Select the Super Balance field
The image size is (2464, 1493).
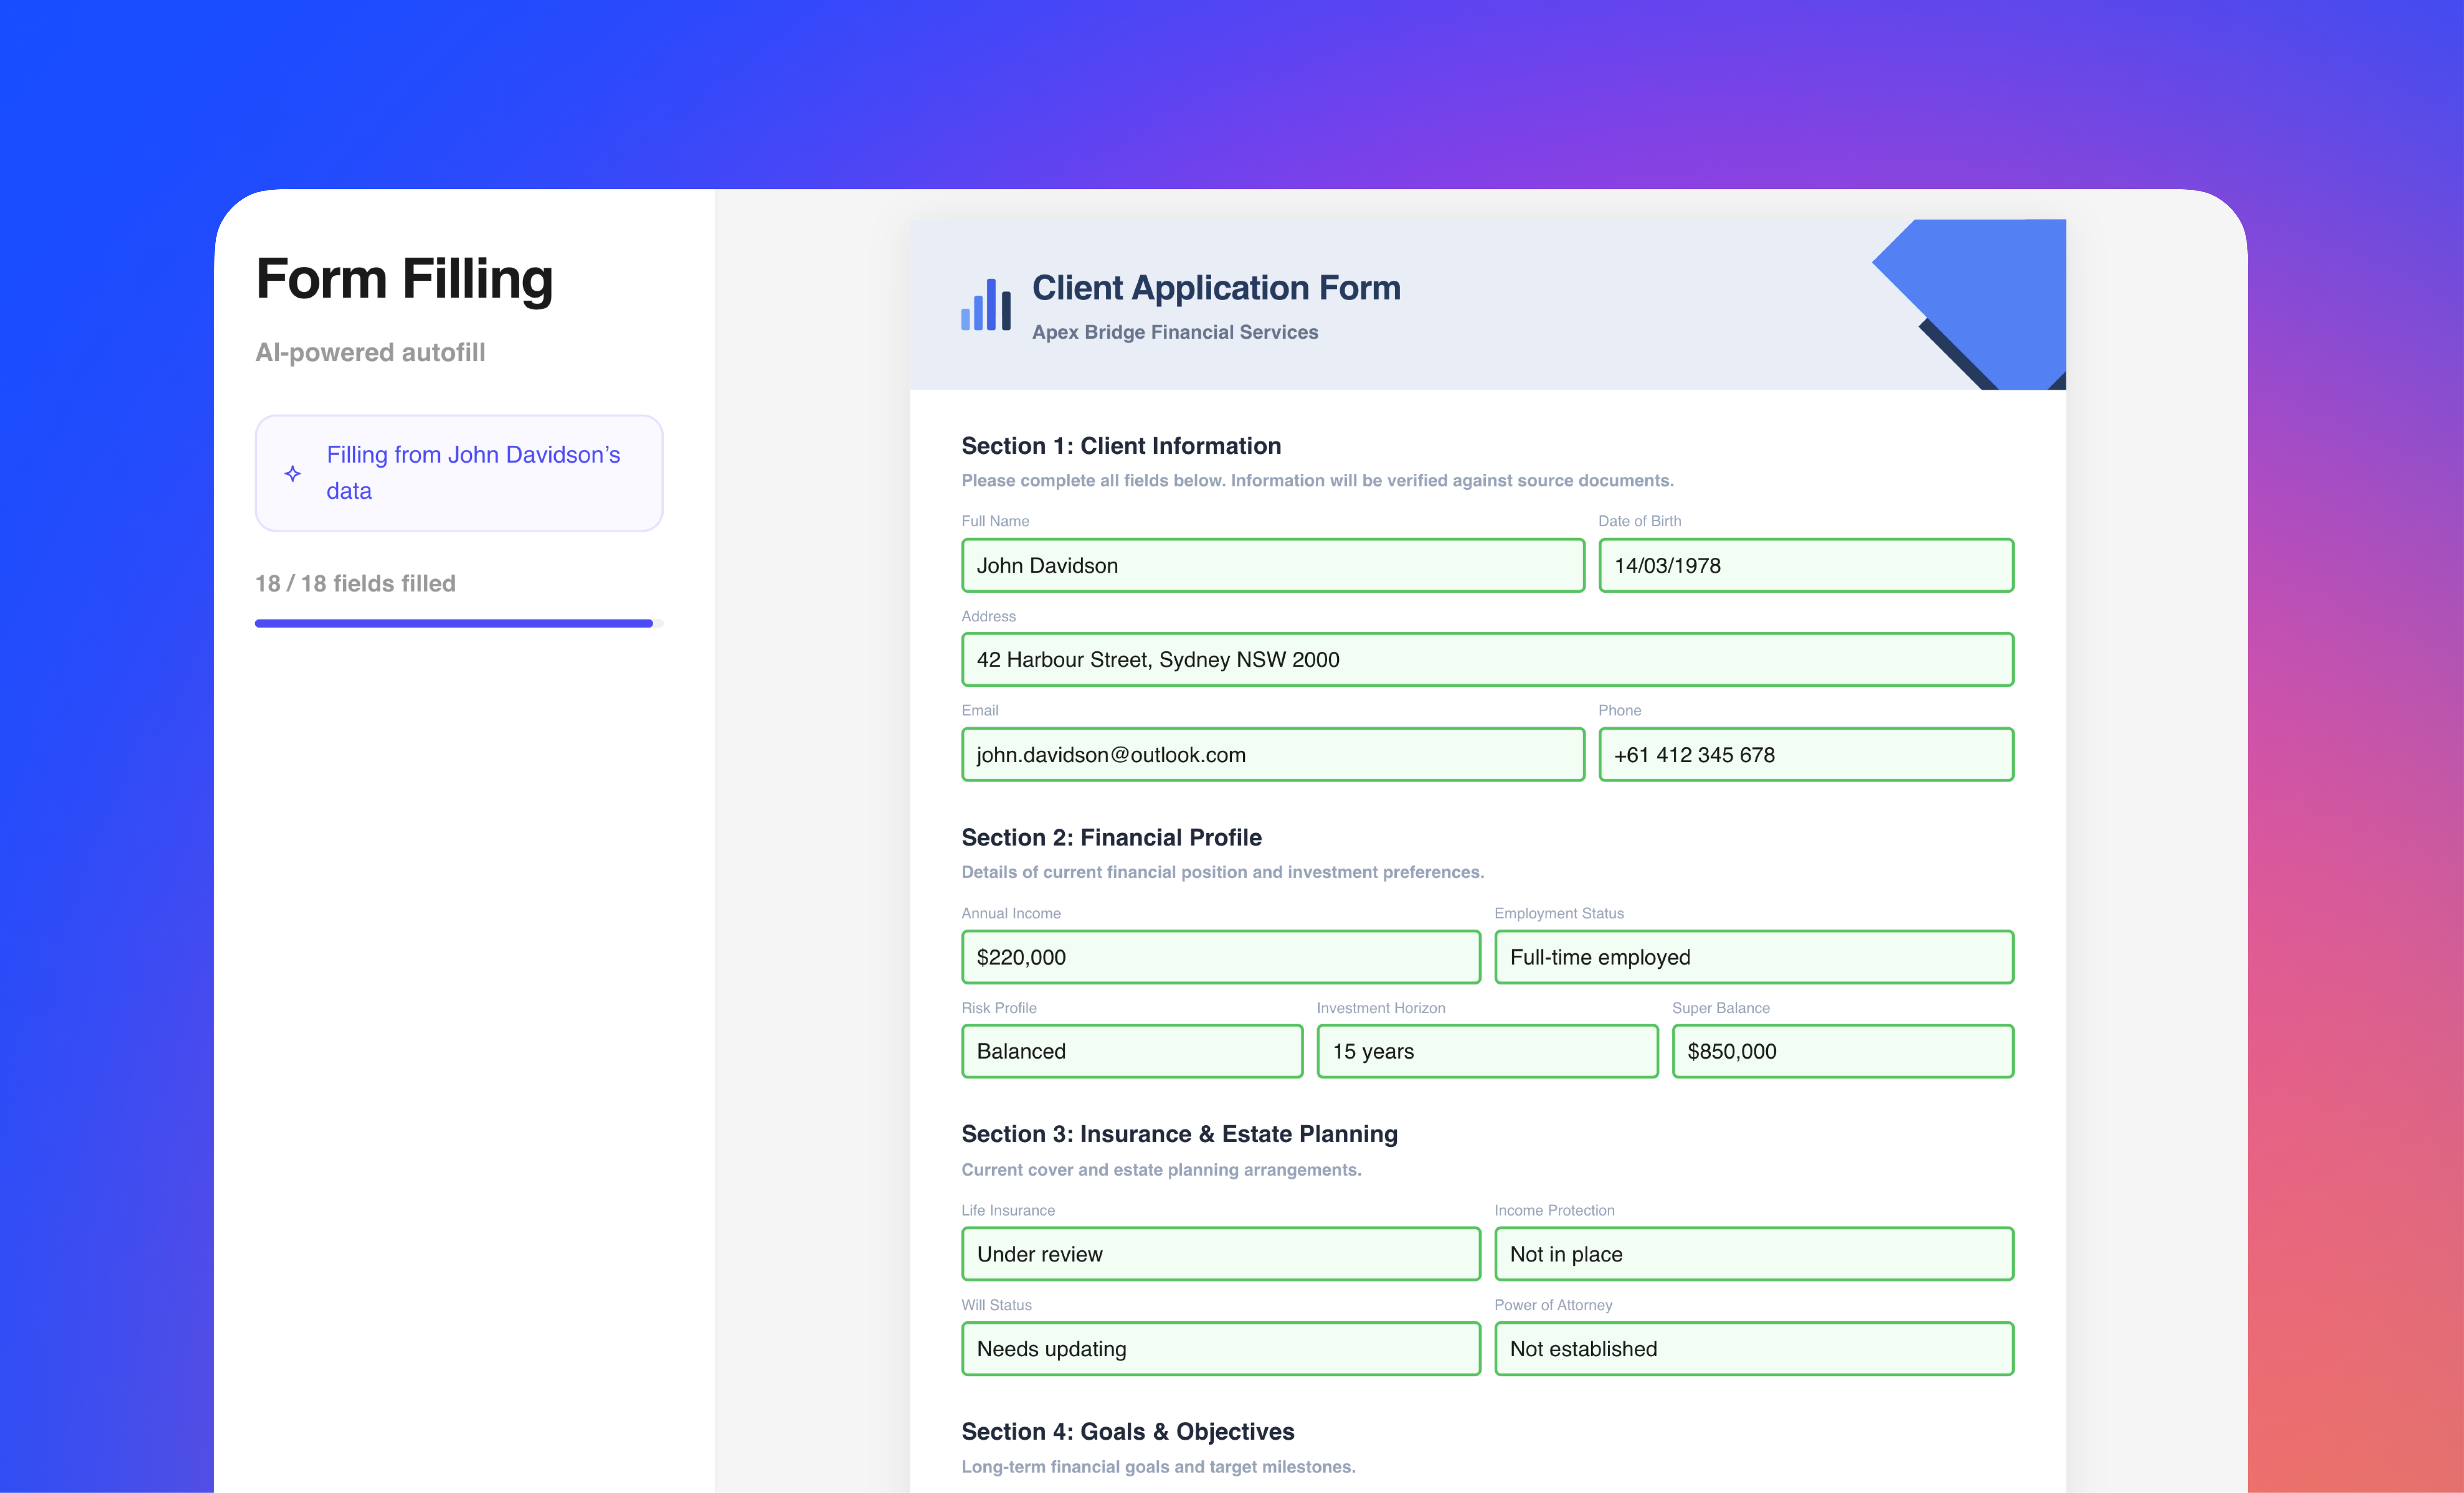1842,1051
